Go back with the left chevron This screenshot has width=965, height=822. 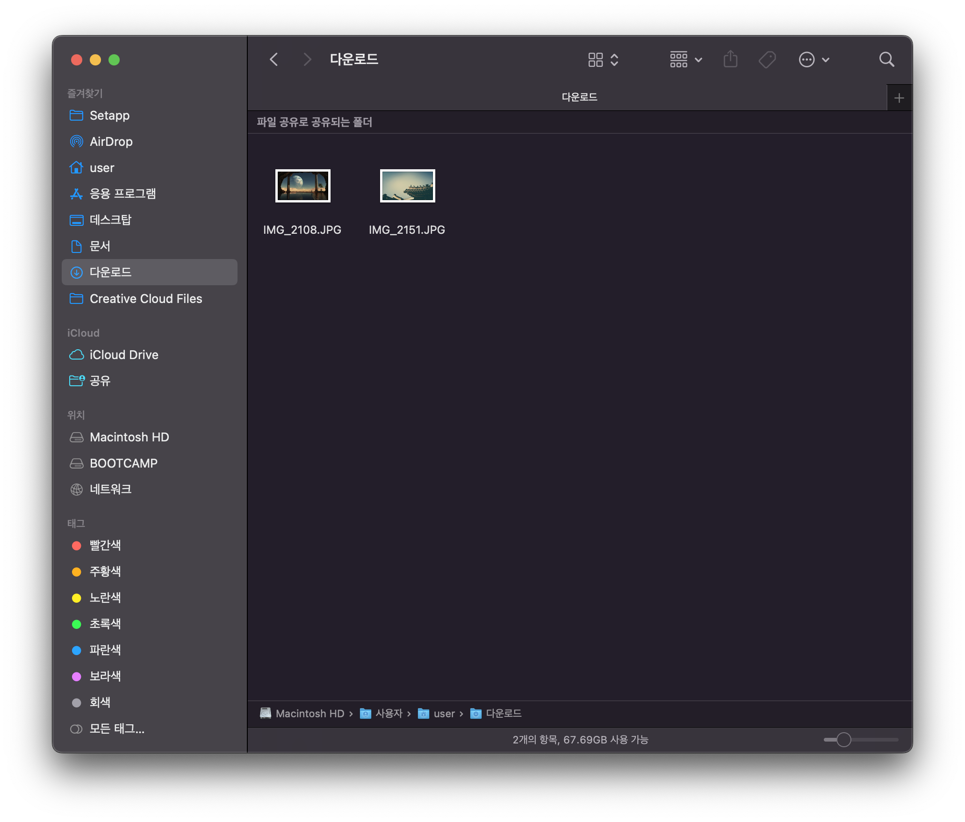[x=274, y=60]
